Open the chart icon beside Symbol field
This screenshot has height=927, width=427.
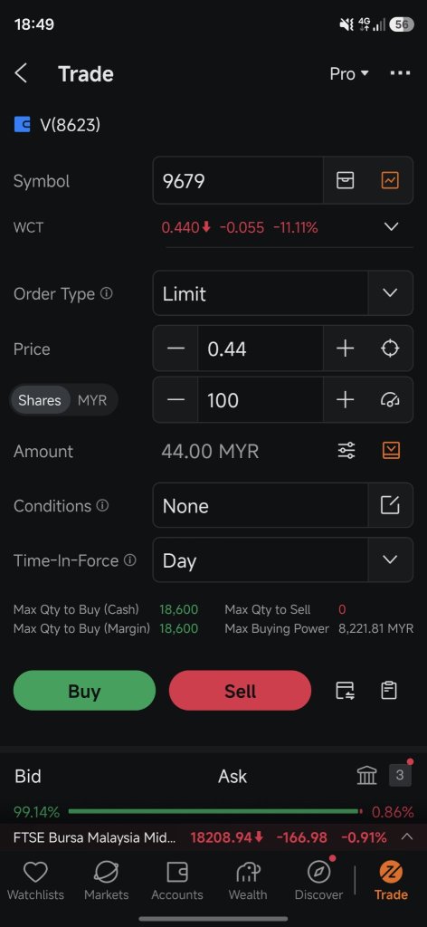click(390, 180)
